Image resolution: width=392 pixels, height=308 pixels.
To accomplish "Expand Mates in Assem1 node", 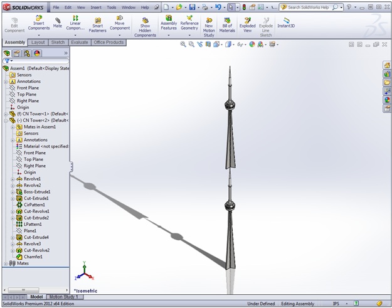I will pyautogui.click(x=13, y=127).
